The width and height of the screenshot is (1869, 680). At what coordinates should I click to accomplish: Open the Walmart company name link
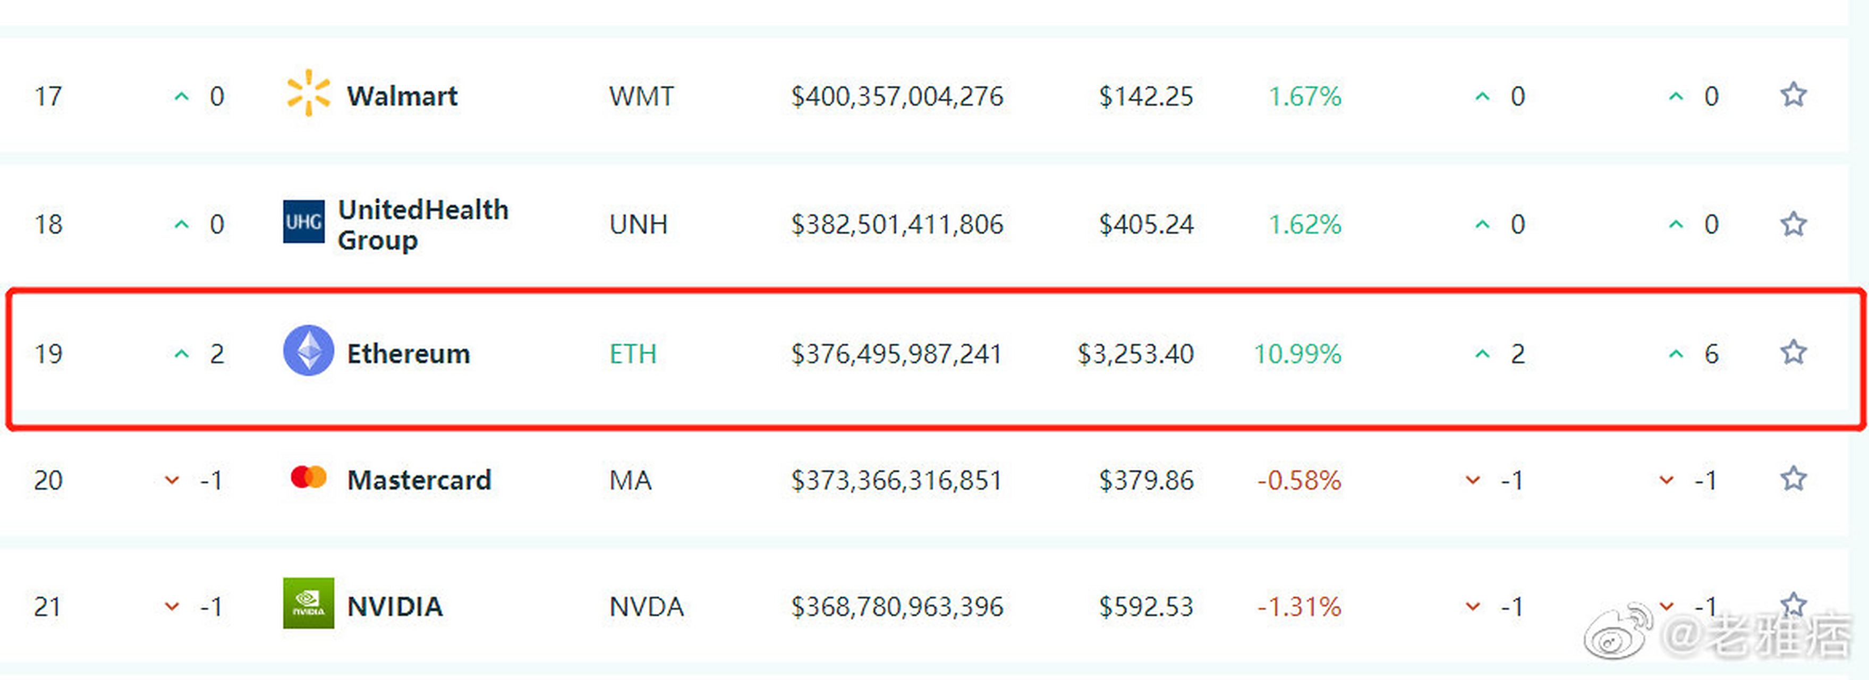click(402, 96)
